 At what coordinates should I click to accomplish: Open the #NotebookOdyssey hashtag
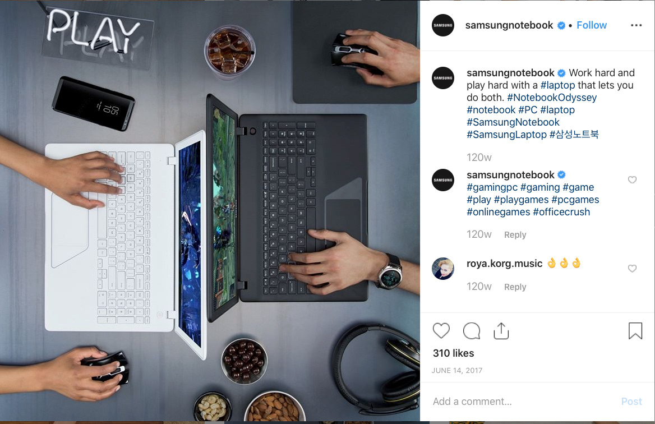(x=552, y=98)
